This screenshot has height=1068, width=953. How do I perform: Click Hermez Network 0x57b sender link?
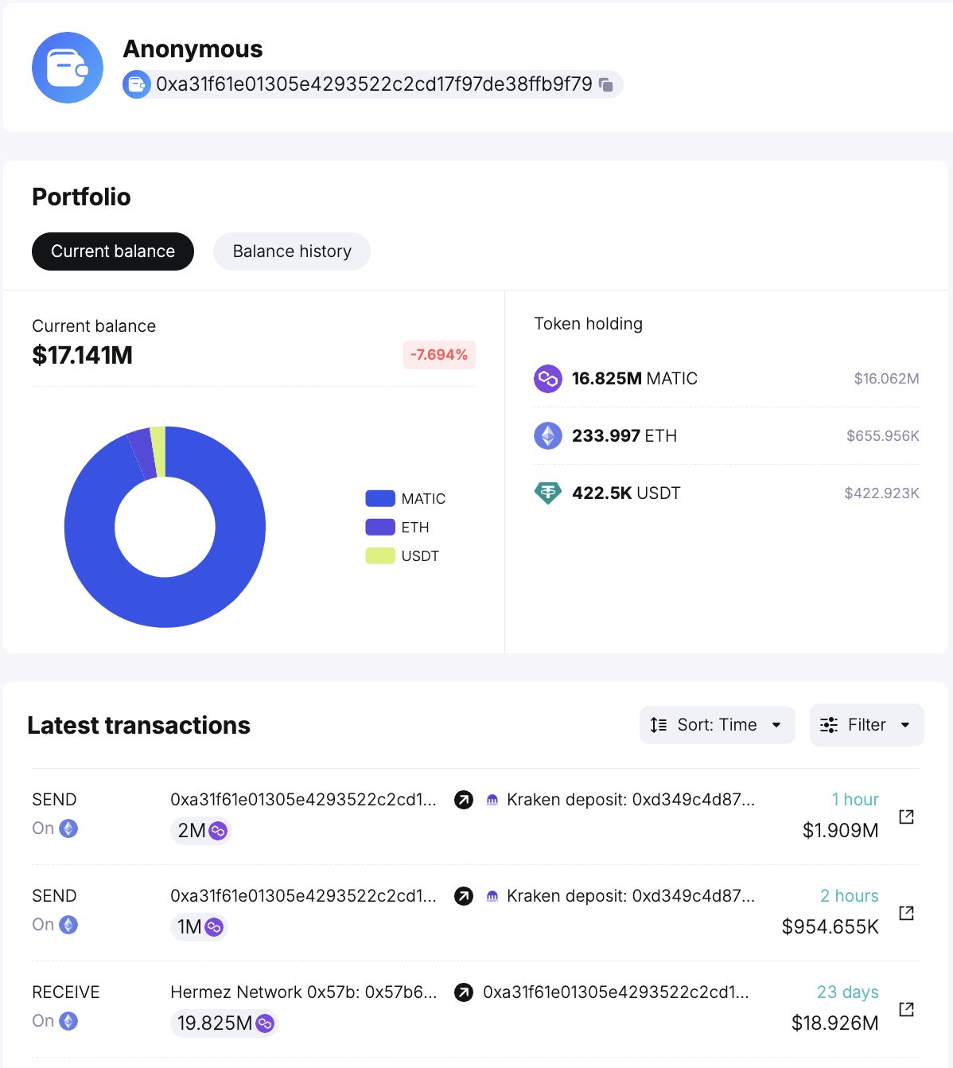click(303, 992)
